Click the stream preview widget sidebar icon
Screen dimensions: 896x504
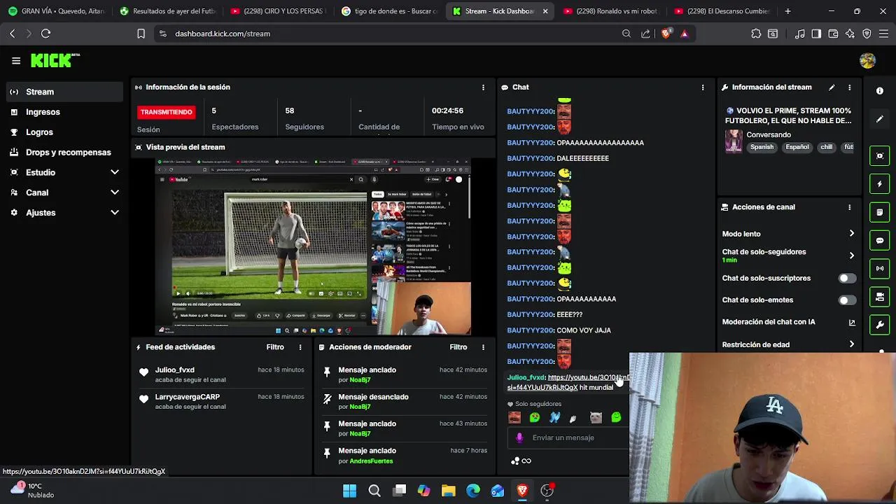click(880, 155)
